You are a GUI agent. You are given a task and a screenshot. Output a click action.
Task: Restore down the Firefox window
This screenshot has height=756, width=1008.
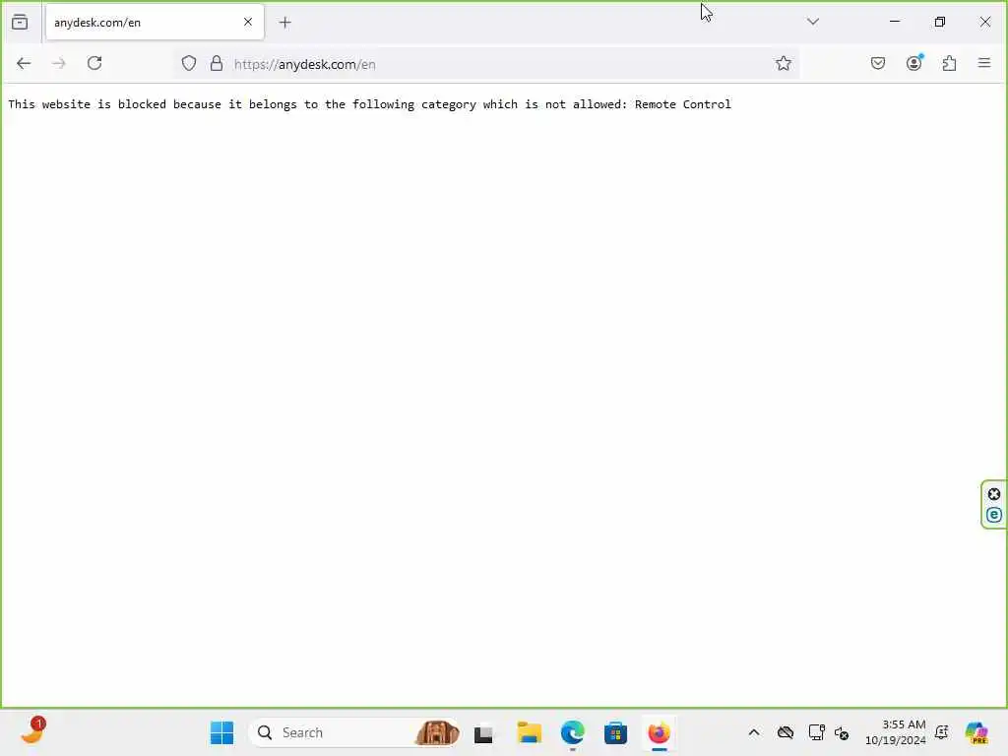coord(940,22)
